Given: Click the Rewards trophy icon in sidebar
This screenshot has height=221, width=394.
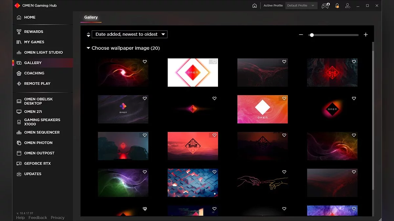Looking at the screenshot, I should tap(19, 32).
